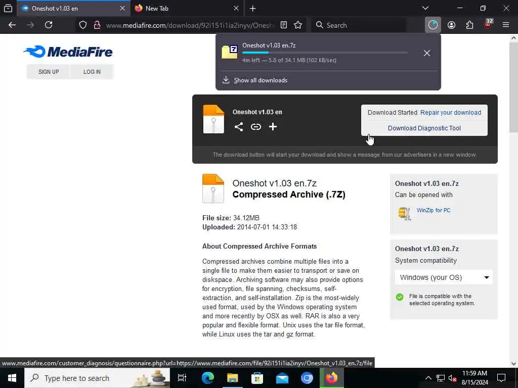The width and height of the screenshot is (518, 388).
Task: Click the WinZip icon
Action: [x=405, y=214]
